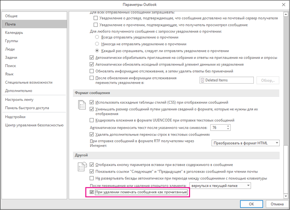Click the Другой section header
Screen dimensions: 290x210
pos(176,155)
